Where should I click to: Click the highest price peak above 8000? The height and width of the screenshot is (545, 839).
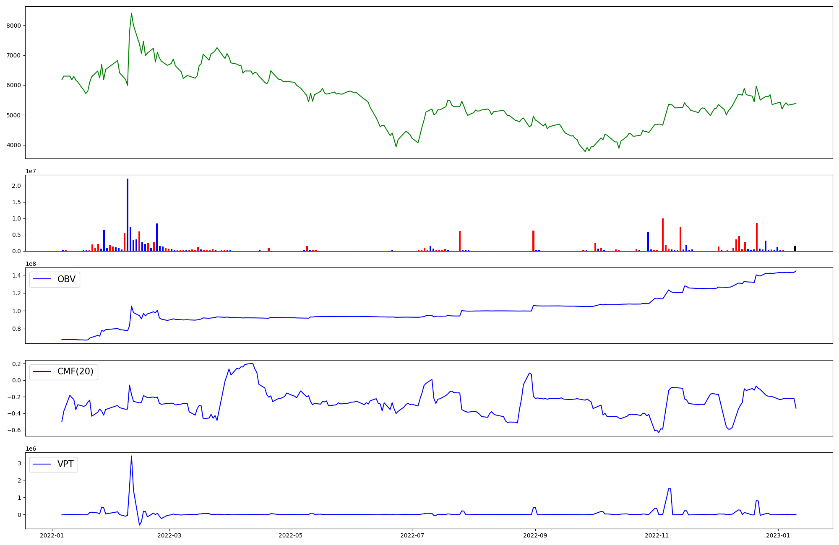pos(131,14)
